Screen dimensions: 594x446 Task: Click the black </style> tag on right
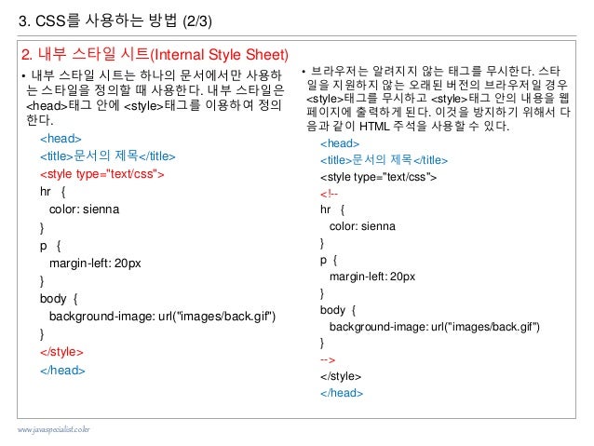[340, 376]
